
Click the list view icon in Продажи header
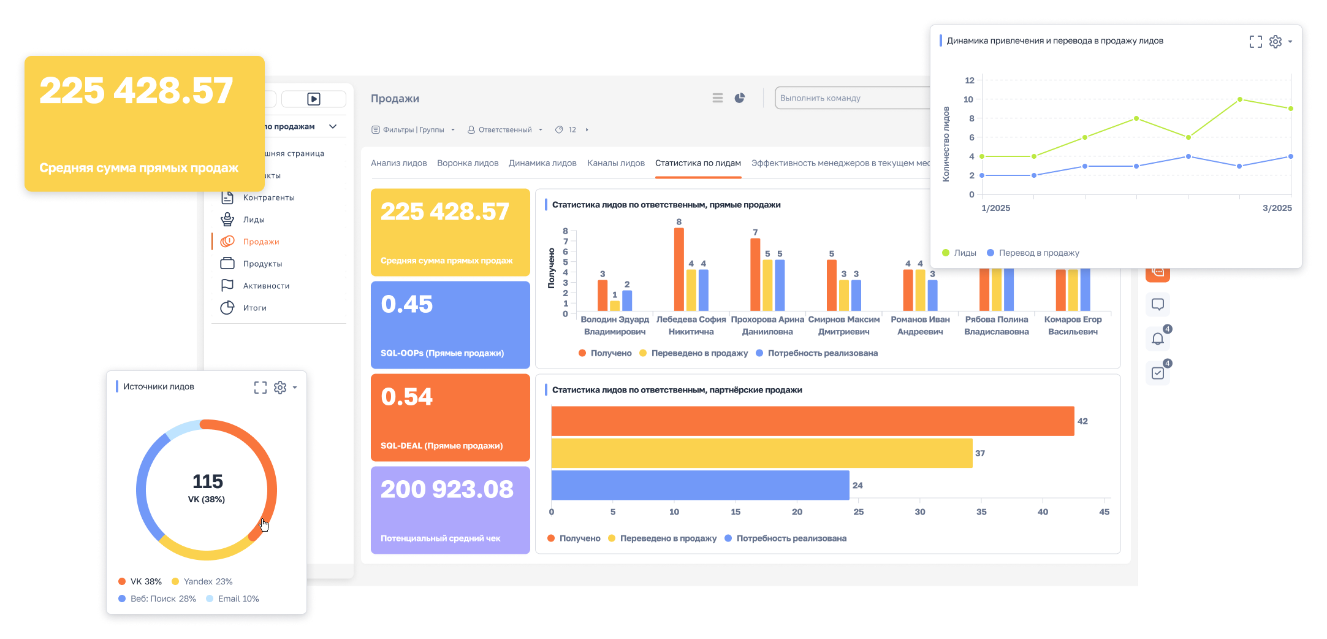coord(718,98)
